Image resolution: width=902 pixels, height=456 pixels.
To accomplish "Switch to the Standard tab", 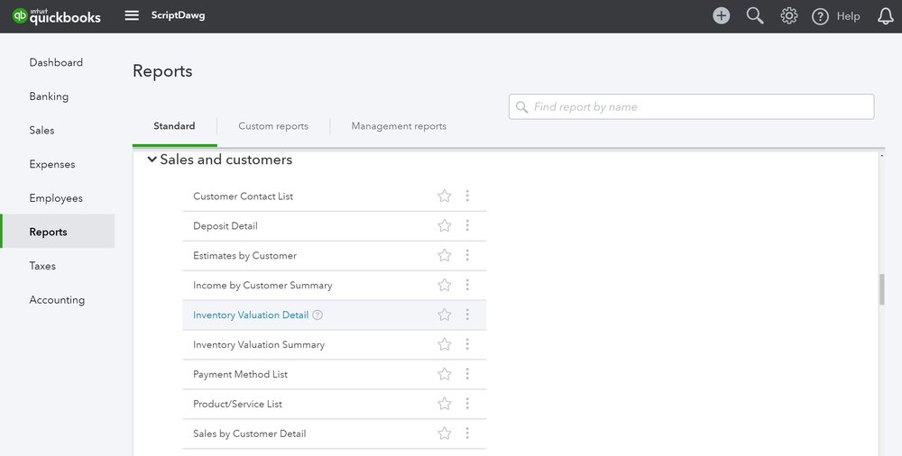I will [x=174, y=126].
